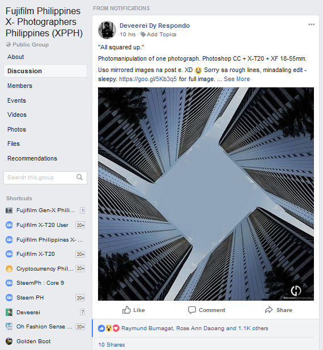This screenshot has width=323, height=350.
Task: Click the Cryptocurrency Phil... coin icon
Action: pos(9,268)
